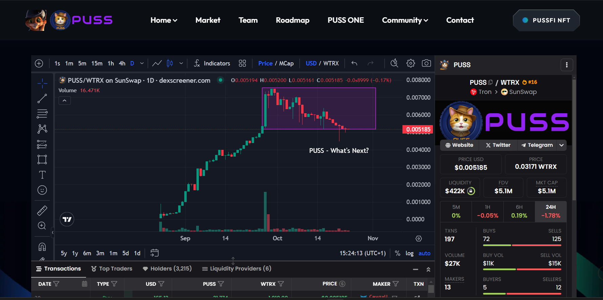Image resolution: width=603 pixels, height=300 pixels.
Task: Open the Market page
Action: tap(208, 20)
